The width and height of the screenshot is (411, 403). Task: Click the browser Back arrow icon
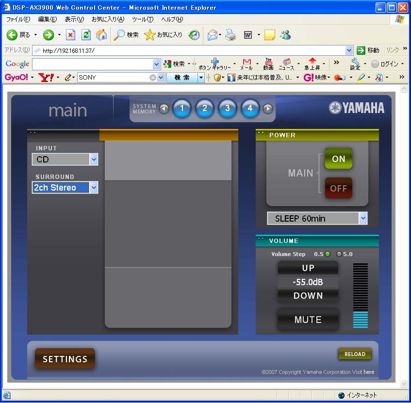tap(12, 35)
